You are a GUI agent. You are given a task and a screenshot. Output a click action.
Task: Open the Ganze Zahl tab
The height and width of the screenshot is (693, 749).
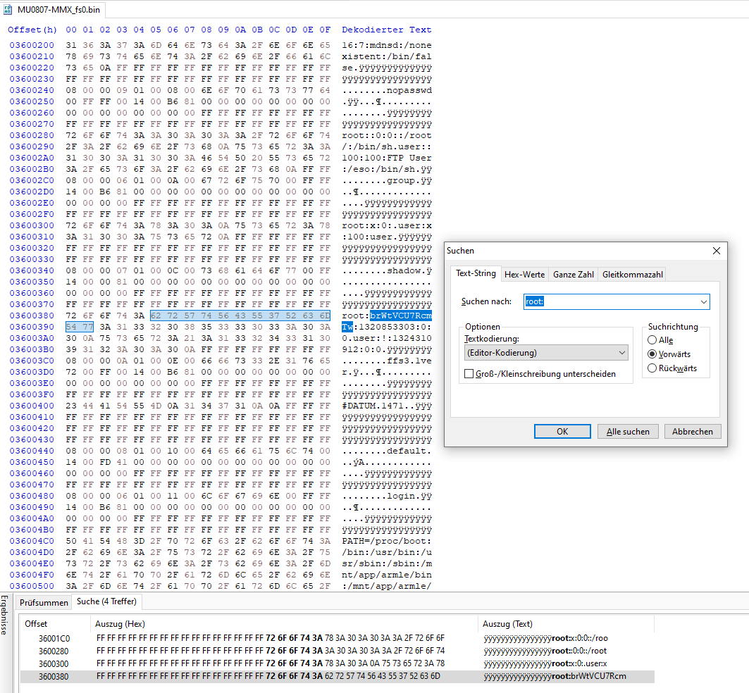573,274
